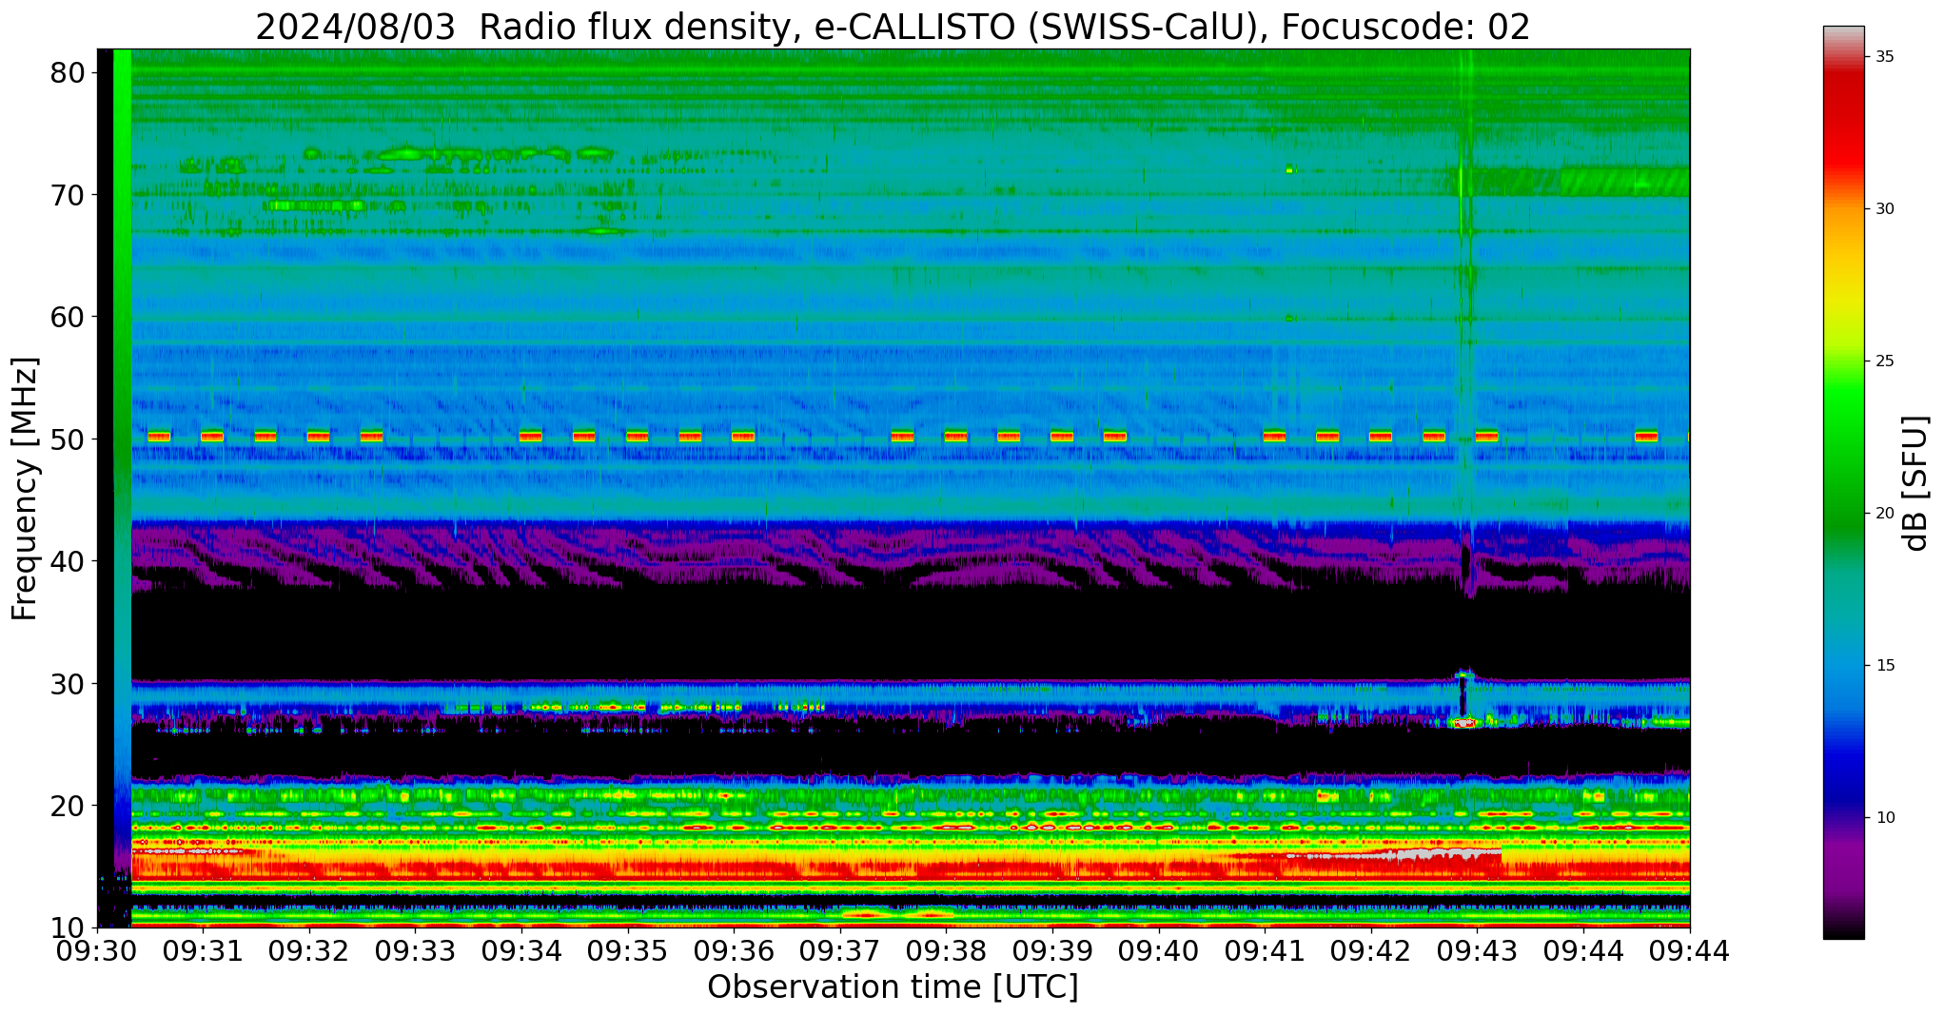Click the 25 colorbar tick label
1944x1015 pixels.
point(1884,361)
